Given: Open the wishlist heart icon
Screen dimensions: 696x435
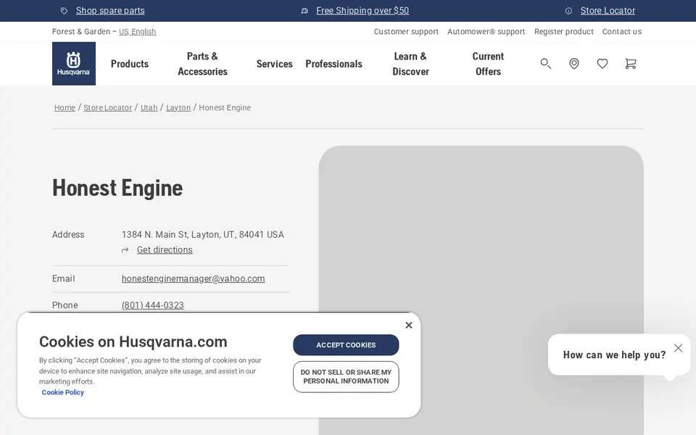Looking at the screenshot, I should (602, 64).
